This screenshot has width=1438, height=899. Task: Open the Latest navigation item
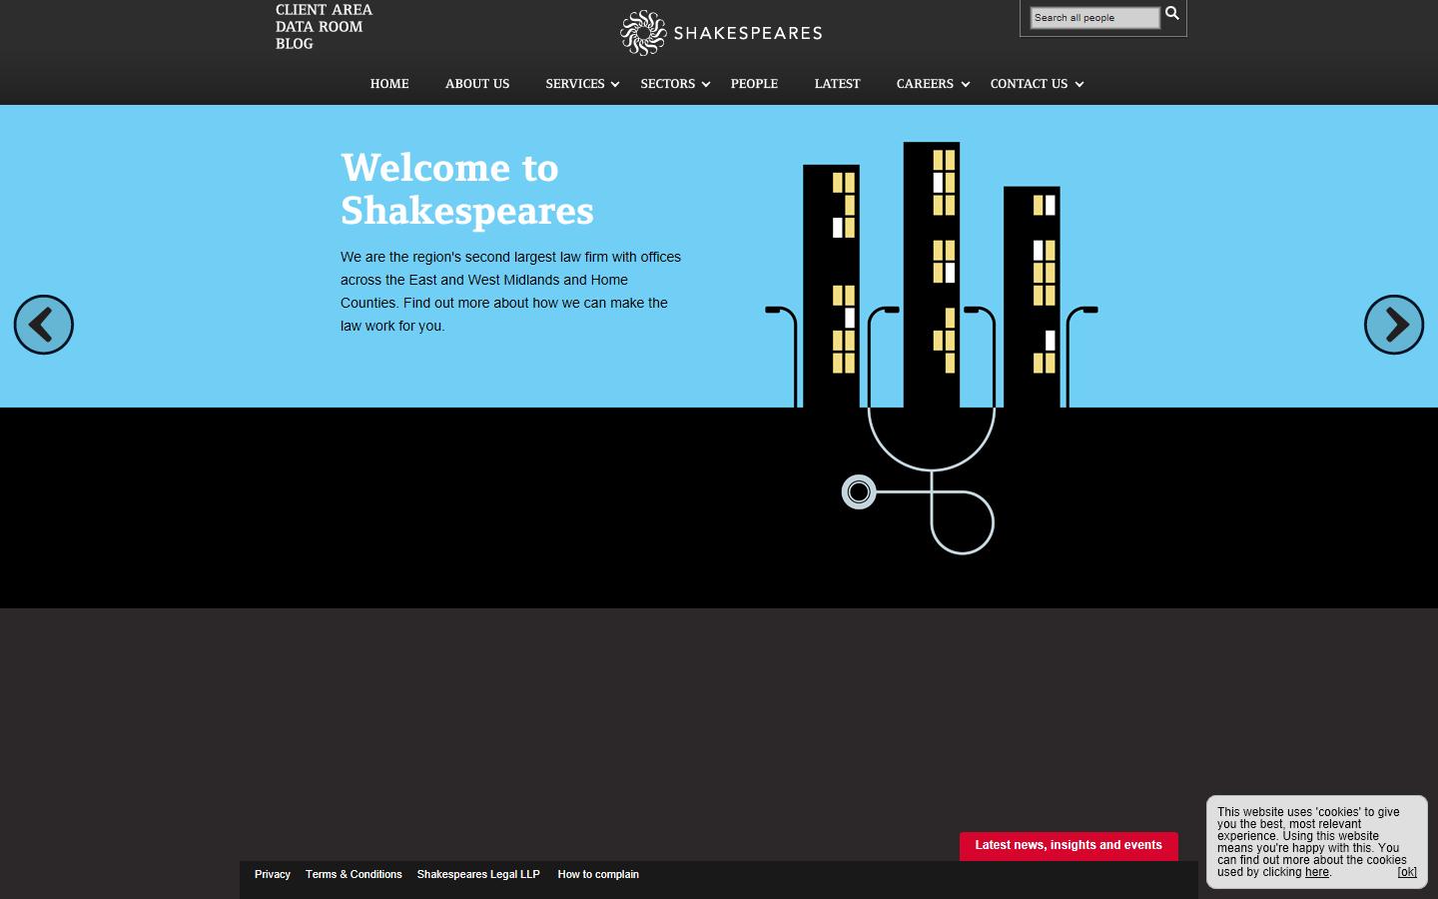[837, 84]
